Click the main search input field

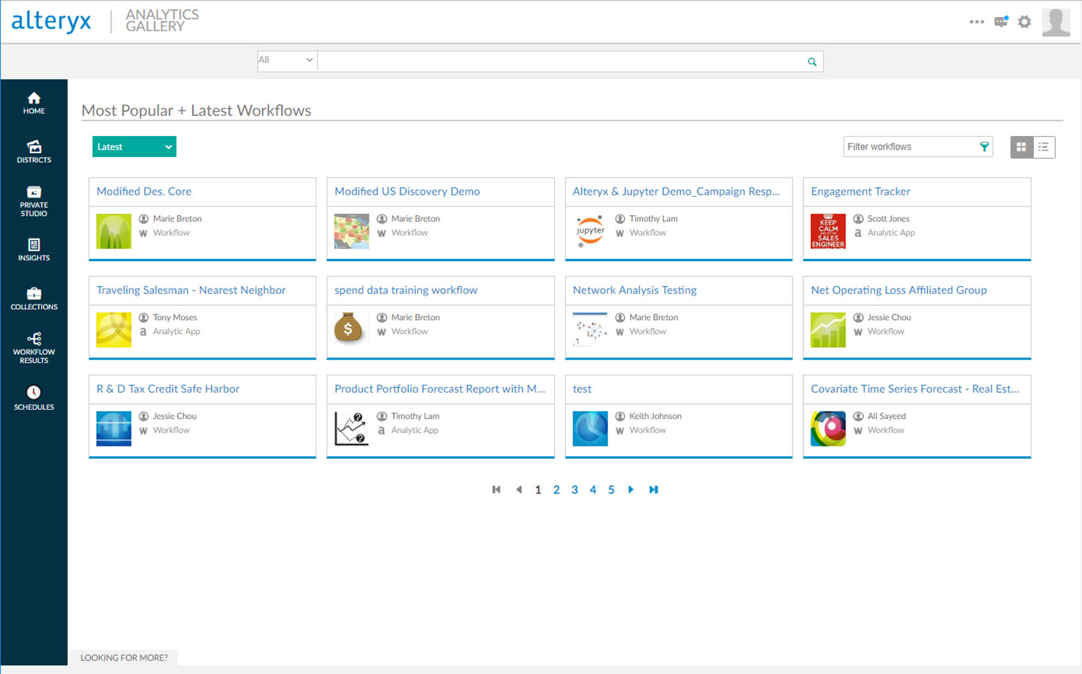[x=563, y=61]
